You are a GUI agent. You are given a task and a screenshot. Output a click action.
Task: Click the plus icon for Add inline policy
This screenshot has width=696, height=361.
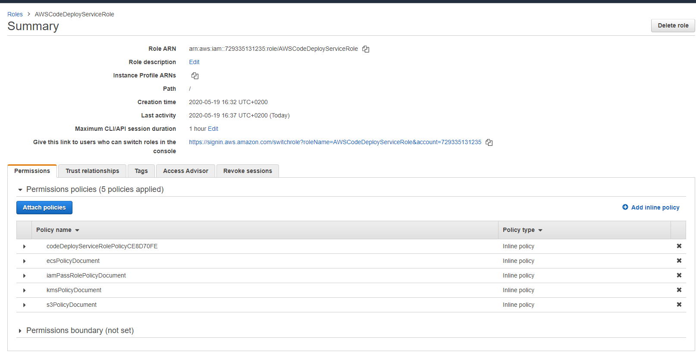tap(625, 207)
